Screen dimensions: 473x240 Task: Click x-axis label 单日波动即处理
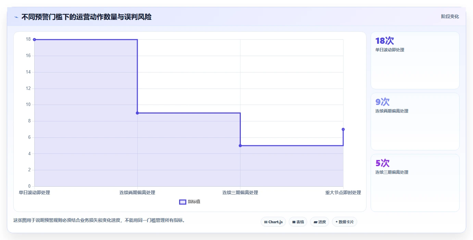point(34,192)
